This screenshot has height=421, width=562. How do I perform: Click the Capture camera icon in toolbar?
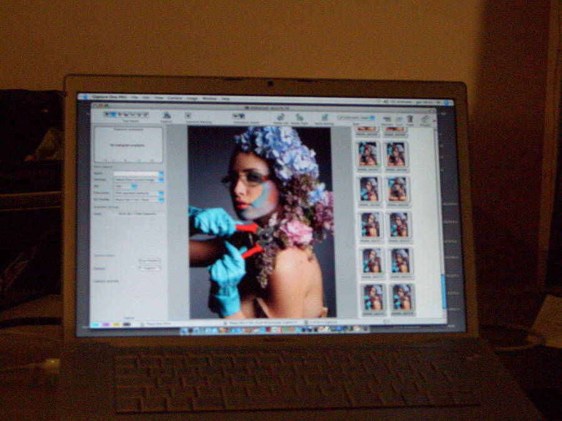click(x=167, y=115)
